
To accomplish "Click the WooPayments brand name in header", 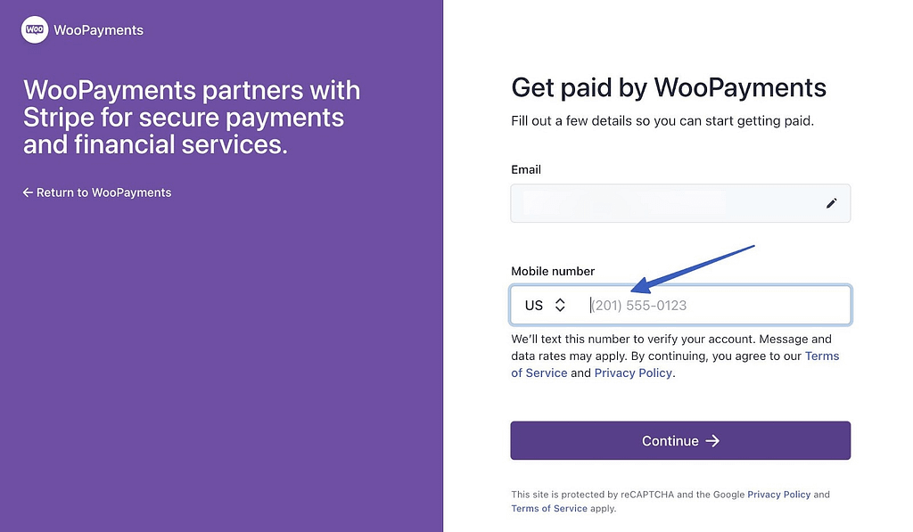I will point(98,30).
